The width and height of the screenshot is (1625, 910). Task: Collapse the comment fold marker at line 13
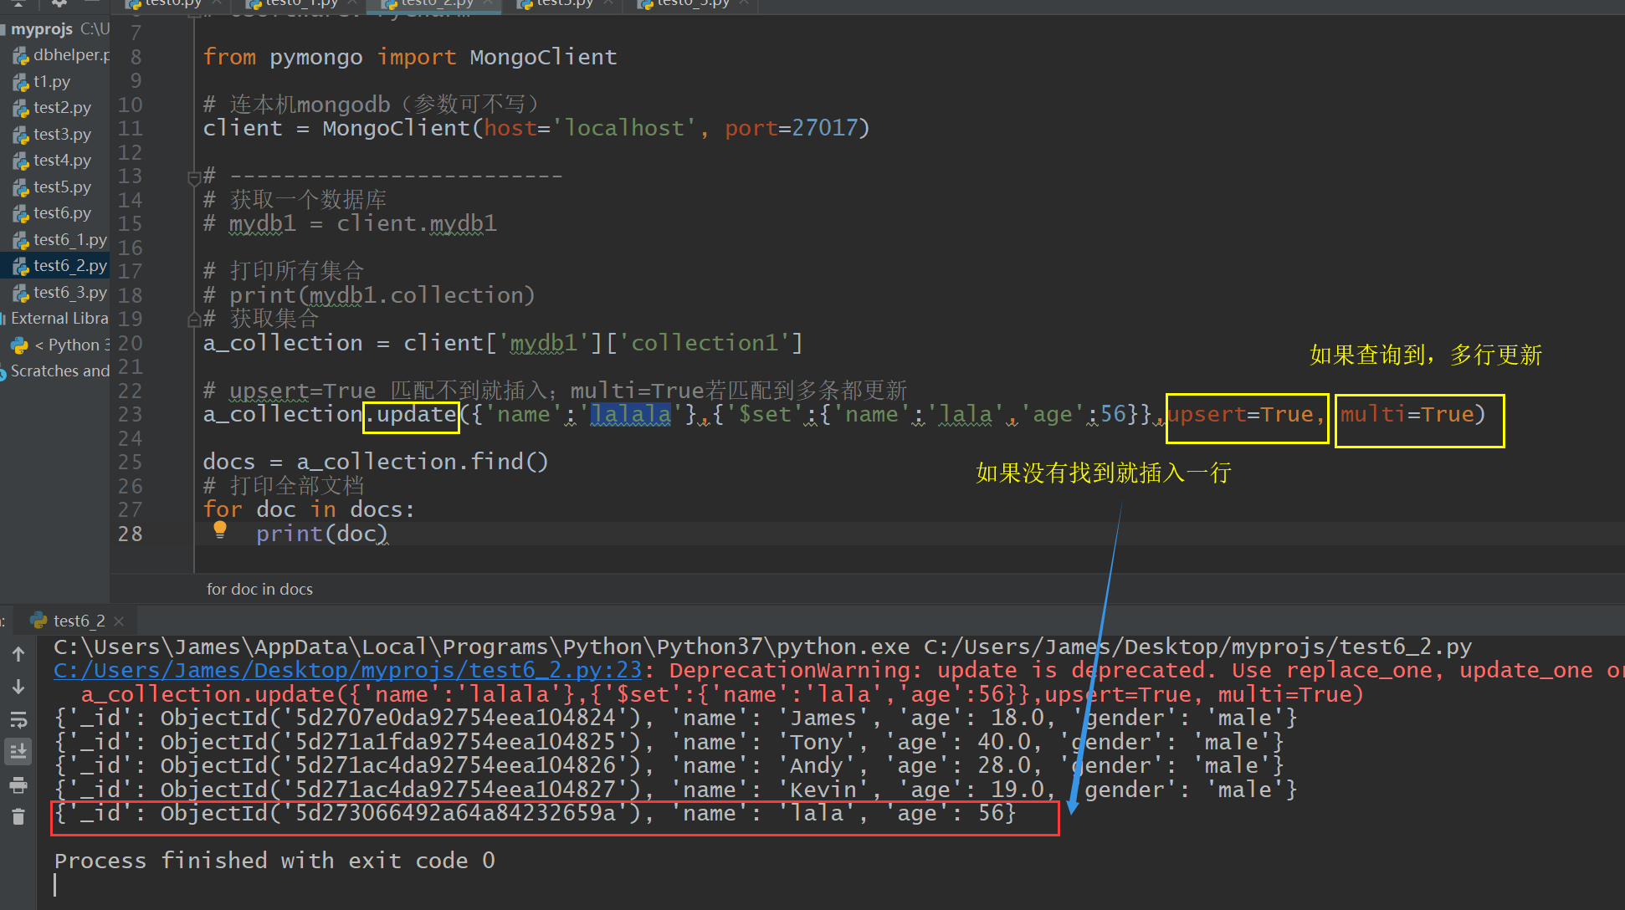coord(194,177)
